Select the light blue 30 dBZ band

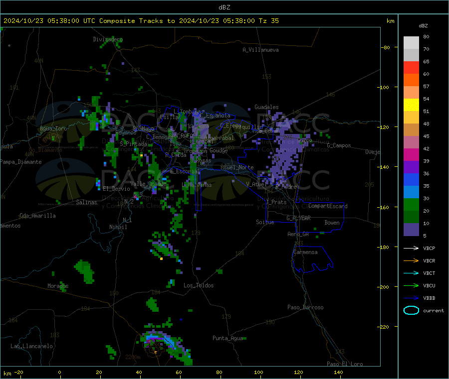(x=411, y=192)
